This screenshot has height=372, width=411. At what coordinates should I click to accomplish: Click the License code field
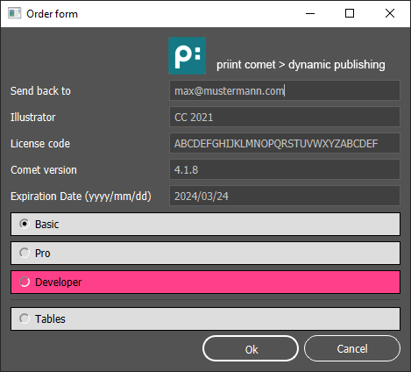point(285,143)
